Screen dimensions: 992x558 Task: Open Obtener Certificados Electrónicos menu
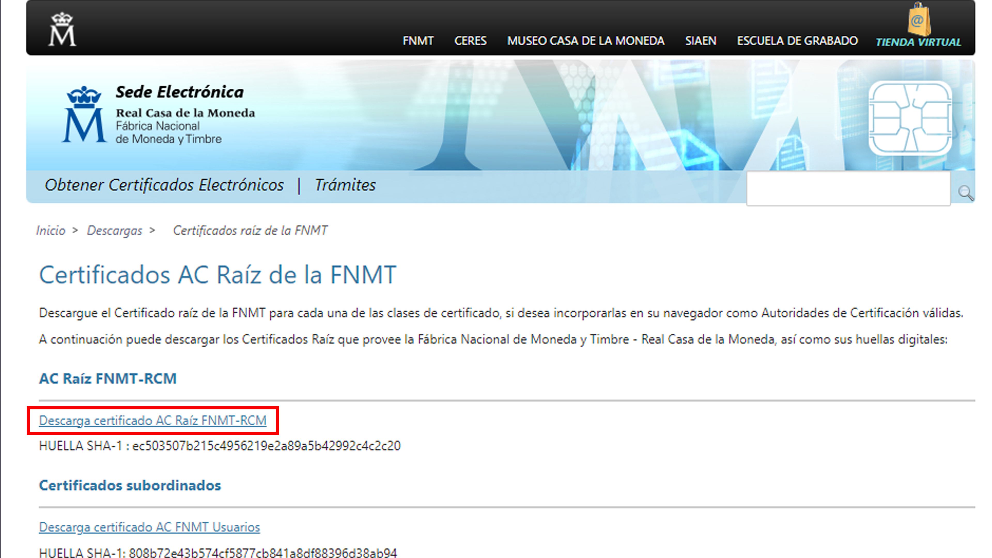tap(164, 185)
